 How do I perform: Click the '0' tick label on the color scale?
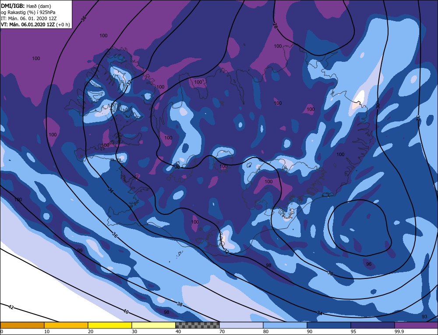tap(2, 331)
